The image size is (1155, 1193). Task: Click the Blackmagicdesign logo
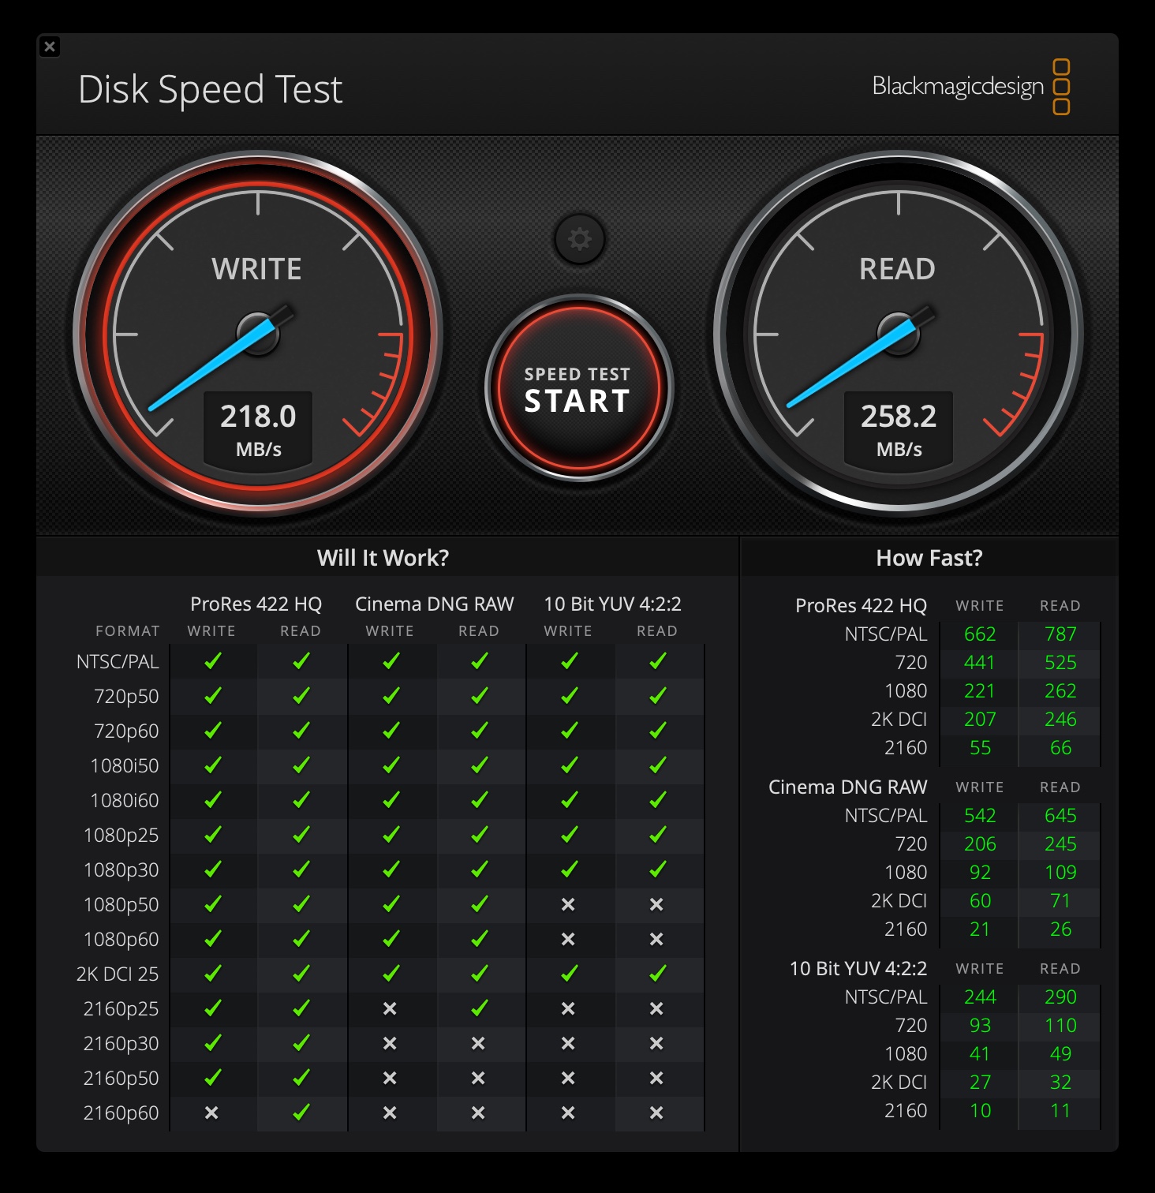click(971, 87)
